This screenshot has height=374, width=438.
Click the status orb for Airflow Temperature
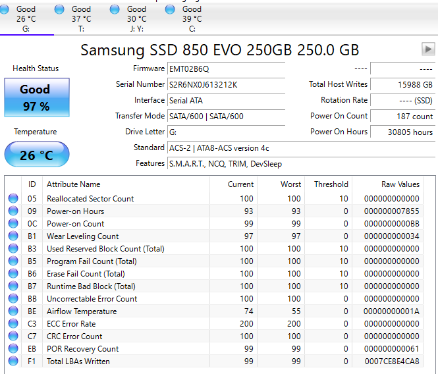13,311
